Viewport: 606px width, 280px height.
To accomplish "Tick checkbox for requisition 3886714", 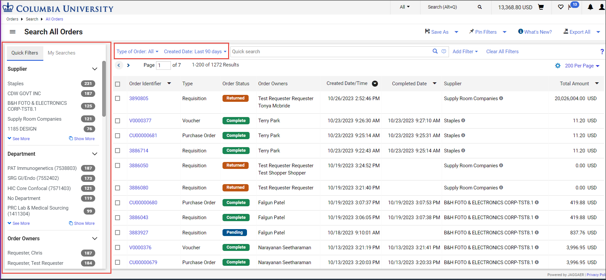I will [x=118, y=151].
